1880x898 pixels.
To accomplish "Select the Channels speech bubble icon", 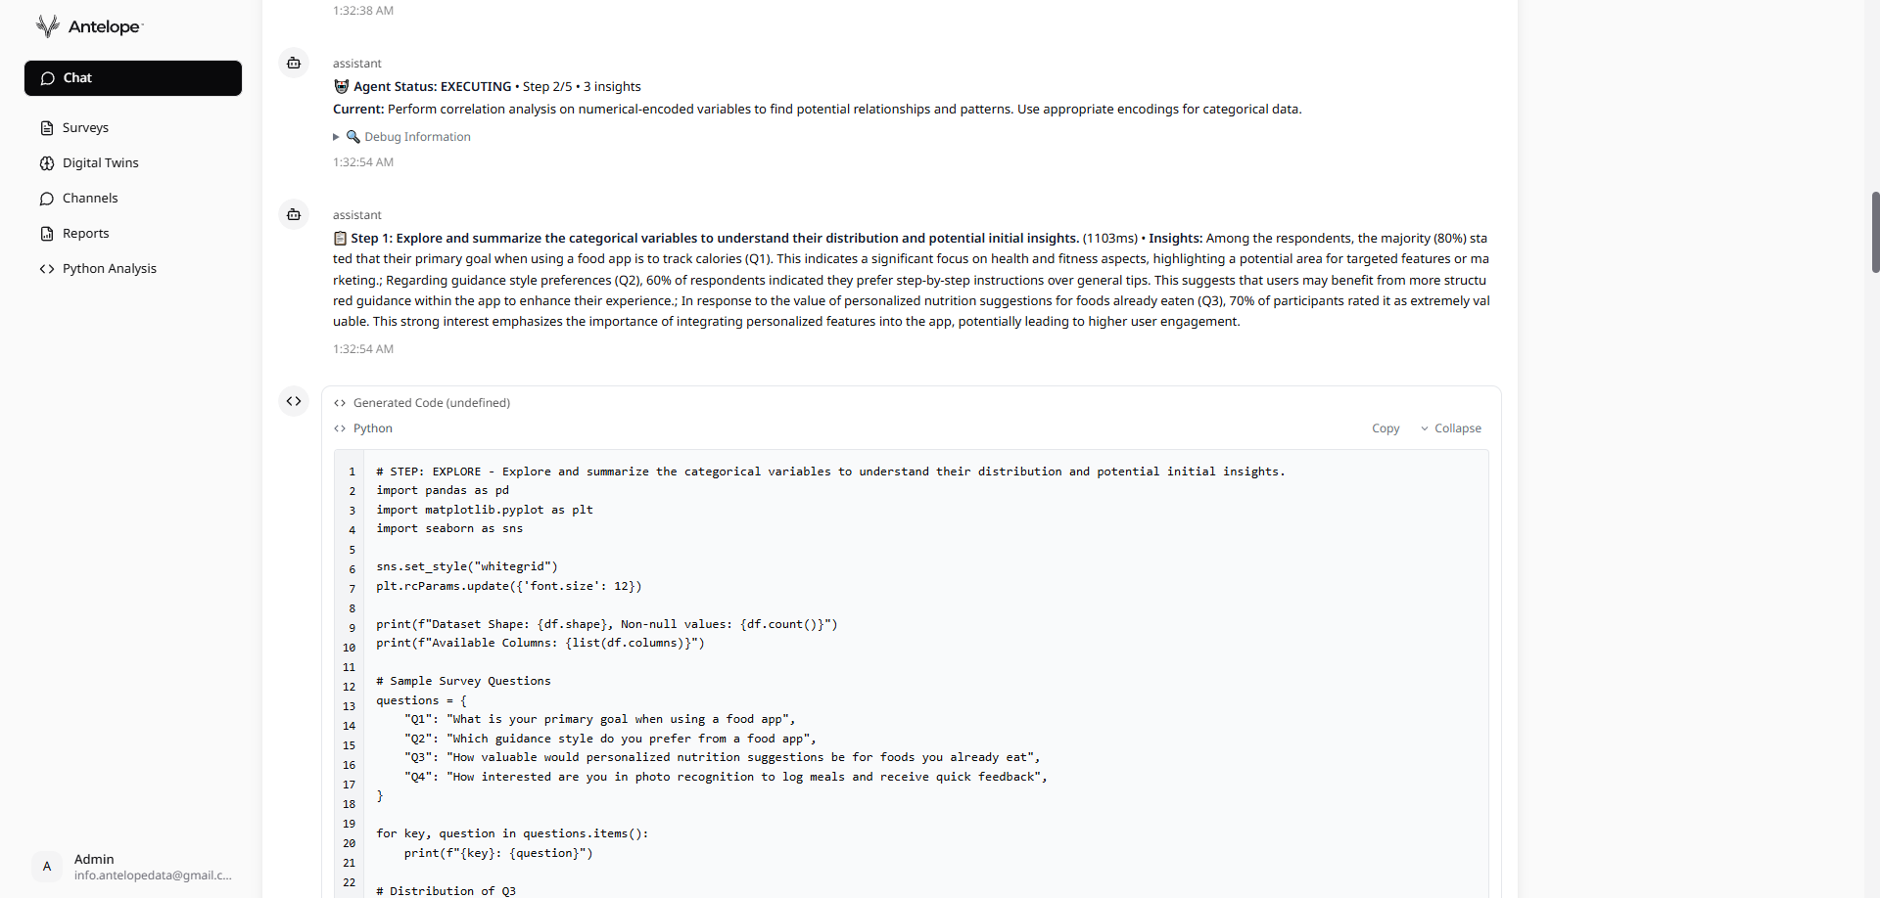I will 47,198.
